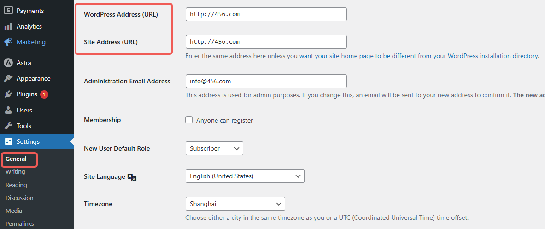This screenshot has width=545, height=229.
Task: Enable the Anyone can register checkbox
Action: [x=189, y=120]
